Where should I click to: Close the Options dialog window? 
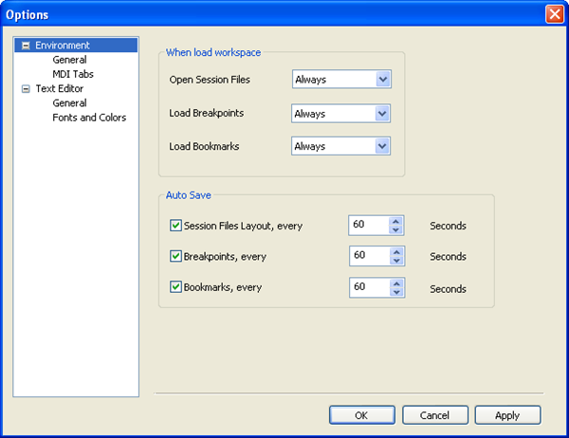click(x=554, y=14)
